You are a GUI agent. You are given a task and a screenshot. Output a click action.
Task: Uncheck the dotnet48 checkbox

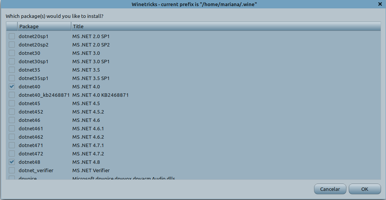(x=12, y=162)
